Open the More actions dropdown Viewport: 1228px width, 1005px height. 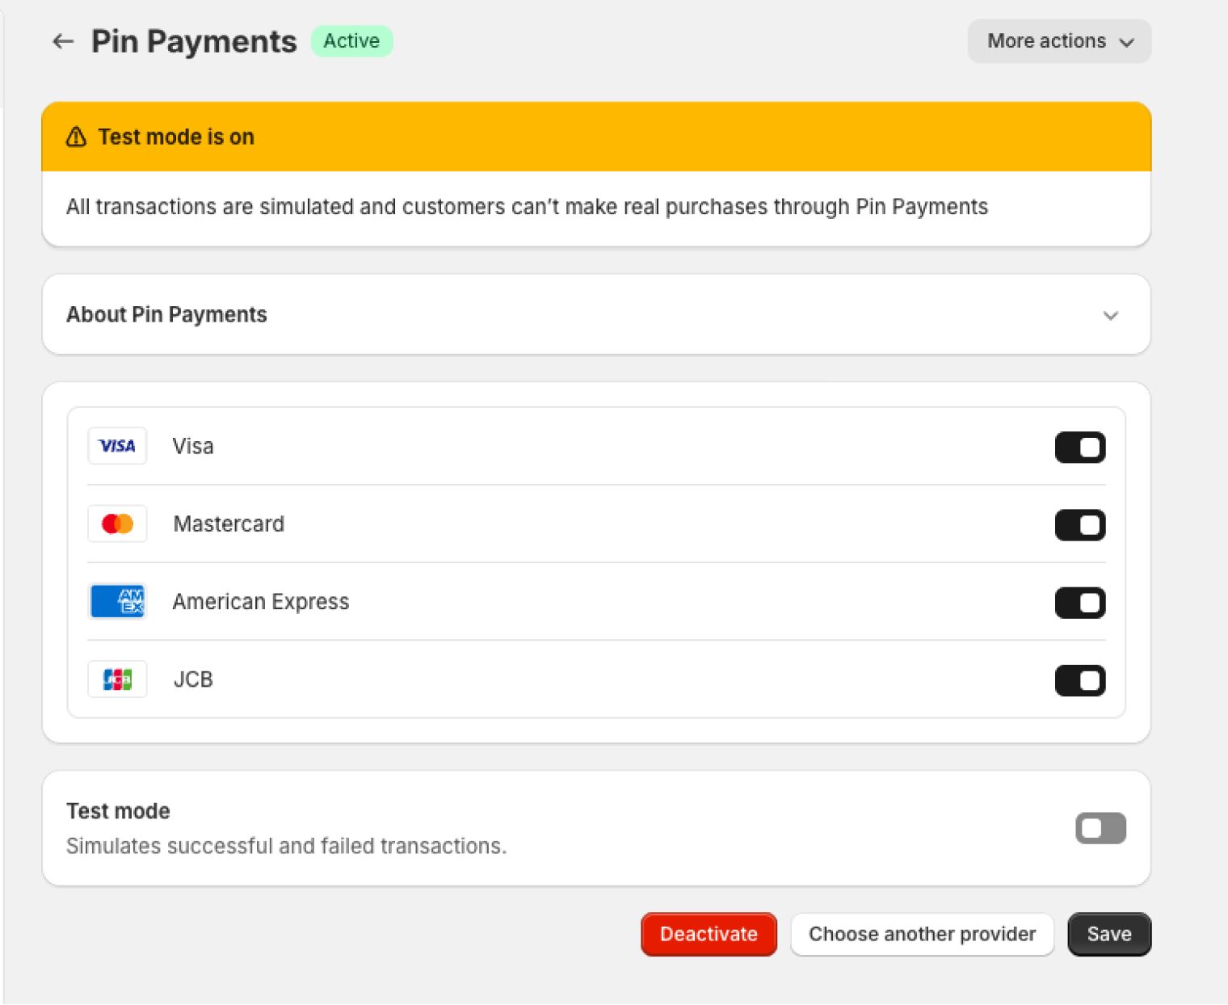pos(1059,41)
